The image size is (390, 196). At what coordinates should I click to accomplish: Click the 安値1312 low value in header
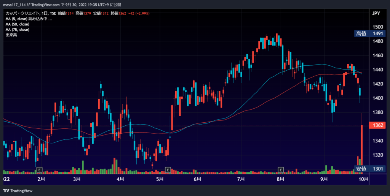click(x=101, y=13)
